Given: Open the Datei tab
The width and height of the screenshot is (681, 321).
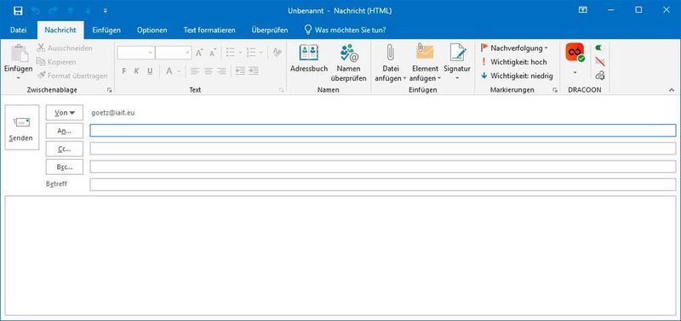Looking at the screenshot, I should pos(18,30).
